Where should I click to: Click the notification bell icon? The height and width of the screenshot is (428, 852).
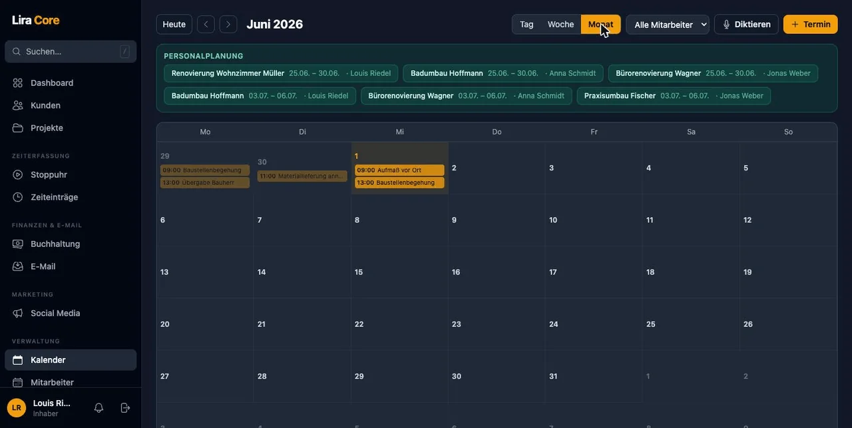99,407
